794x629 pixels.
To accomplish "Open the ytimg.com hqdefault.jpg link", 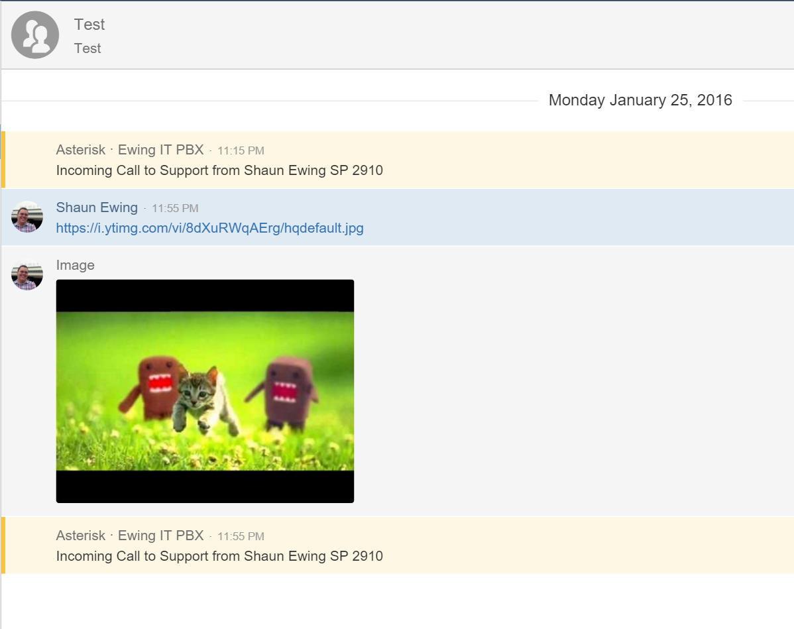I will click(x=209, y=228).
